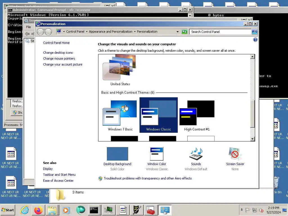Click the Processes count in Task Manager status bar

click(x=13, y=125)
